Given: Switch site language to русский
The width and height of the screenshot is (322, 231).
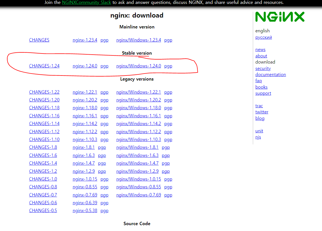Looking at the screenshot, I should [264, 37].
